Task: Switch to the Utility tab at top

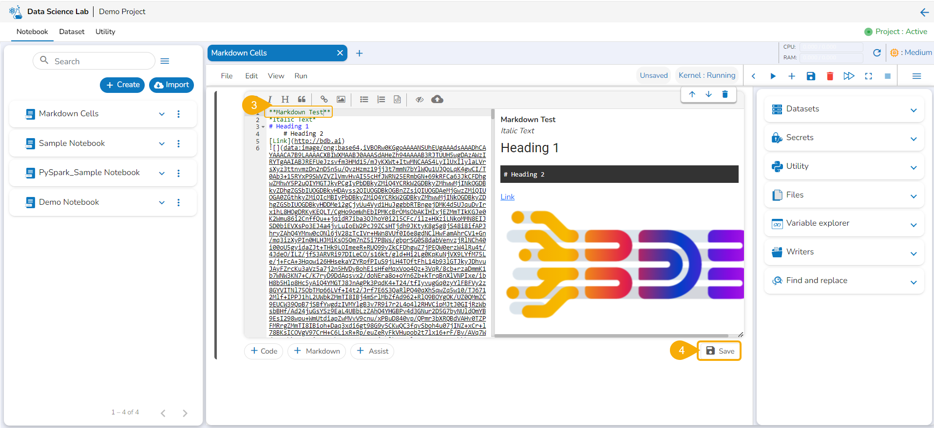Action: tap(105, 32)
